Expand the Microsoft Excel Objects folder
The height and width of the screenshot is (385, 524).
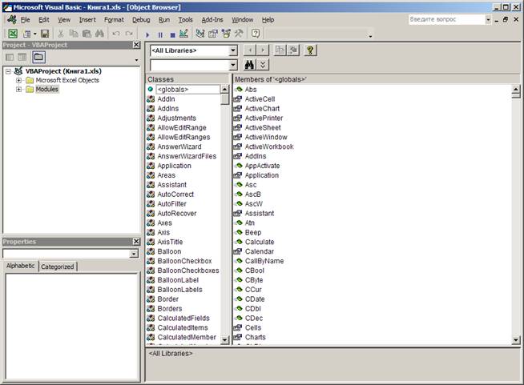click(x=18, y=80)
